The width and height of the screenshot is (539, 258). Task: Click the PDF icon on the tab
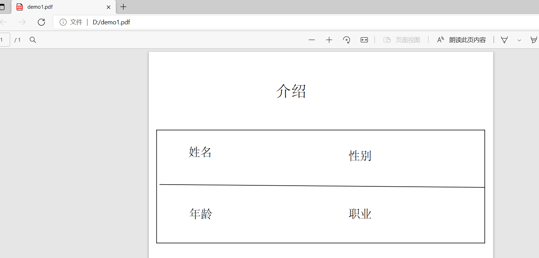20,7
